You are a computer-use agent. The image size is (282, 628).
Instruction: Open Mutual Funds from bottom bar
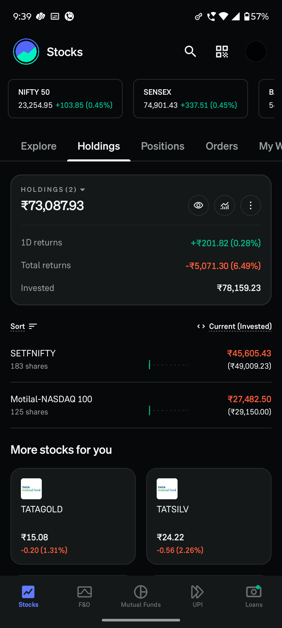(x=141, y=596)
